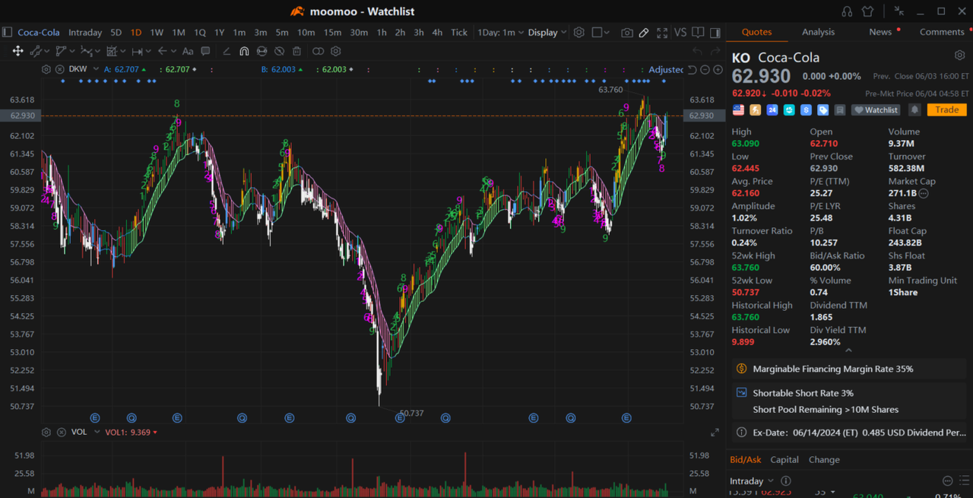
Task: Click the fullscreen chart expand icon
Action: point(662,33)
